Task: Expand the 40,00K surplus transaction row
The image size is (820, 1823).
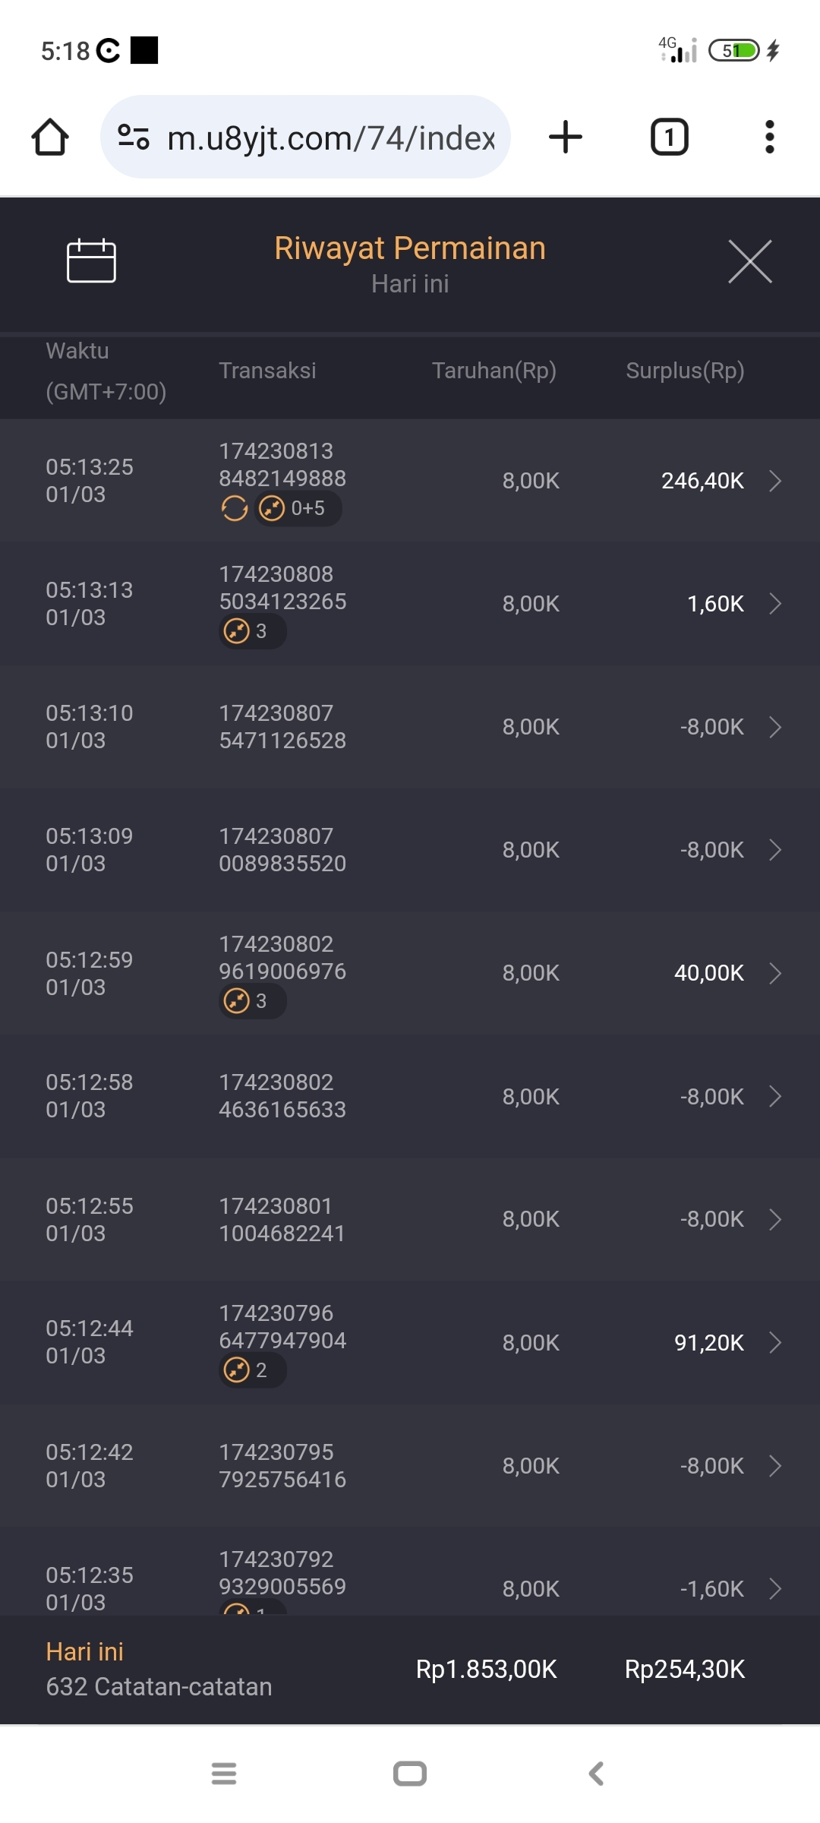Action: click(x=774, y=973)
